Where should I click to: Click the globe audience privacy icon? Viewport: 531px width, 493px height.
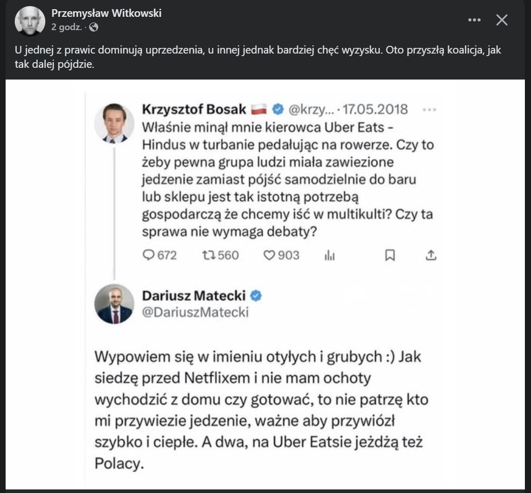click(x=94, y=28)
